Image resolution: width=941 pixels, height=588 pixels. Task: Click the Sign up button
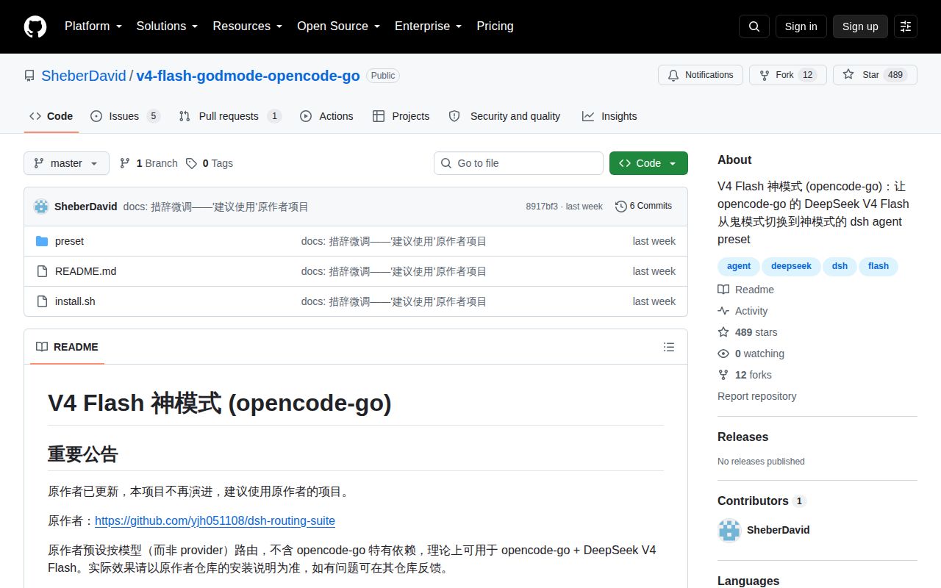click(x=860, y=26)
